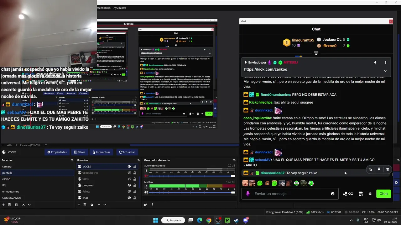Image resolution: width=401 pixels, height=225 pixels.
Task: Hide the VOCES source with eye icon
Action: [x=129, y=167]
